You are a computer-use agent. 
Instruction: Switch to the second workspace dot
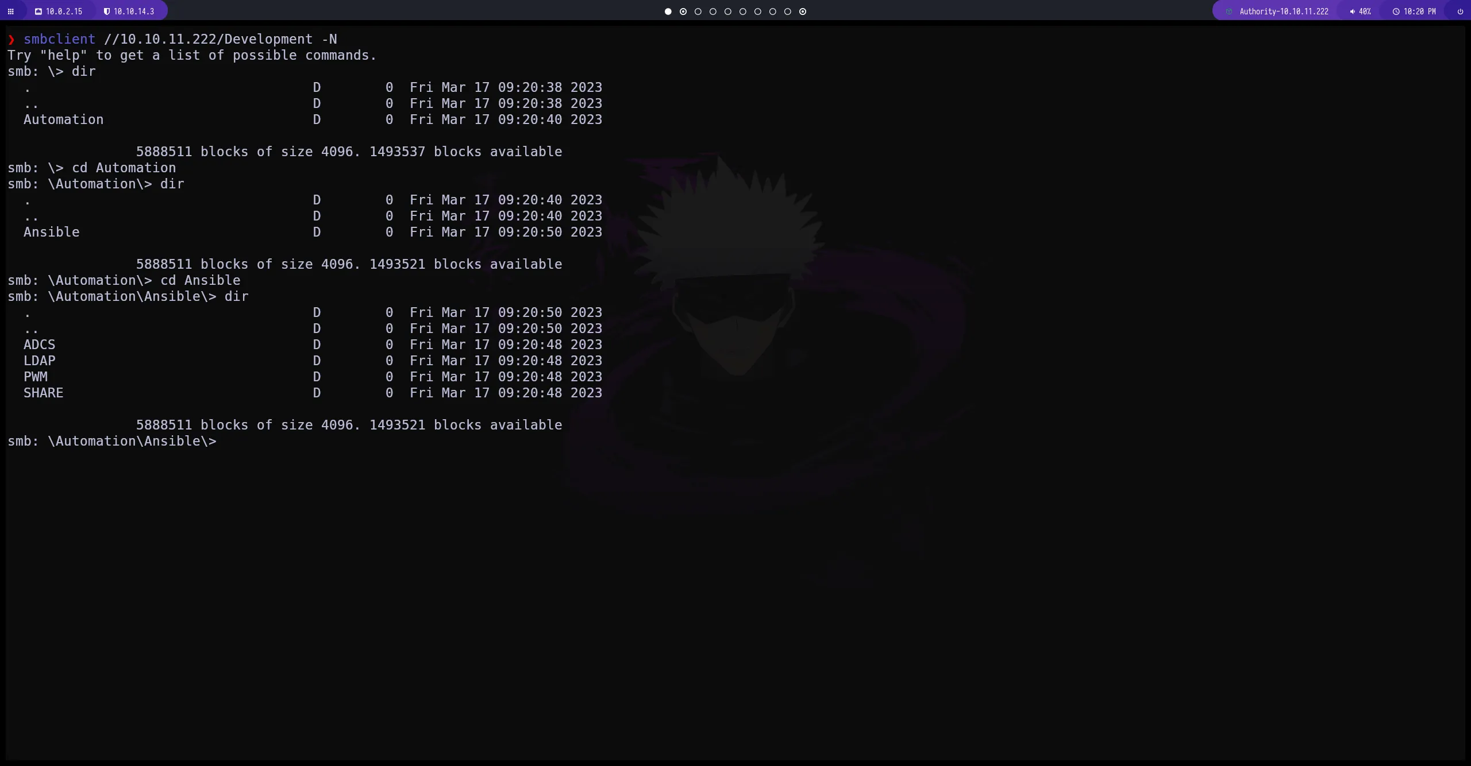[683, 11]
